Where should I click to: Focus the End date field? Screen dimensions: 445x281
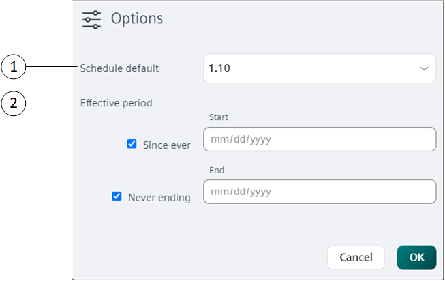(x=319, y=192)
